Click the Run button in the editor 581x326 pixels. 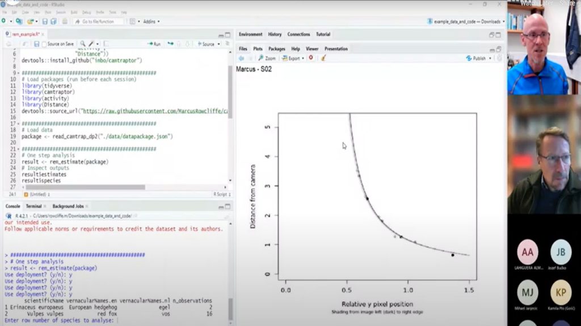(154, 44)
